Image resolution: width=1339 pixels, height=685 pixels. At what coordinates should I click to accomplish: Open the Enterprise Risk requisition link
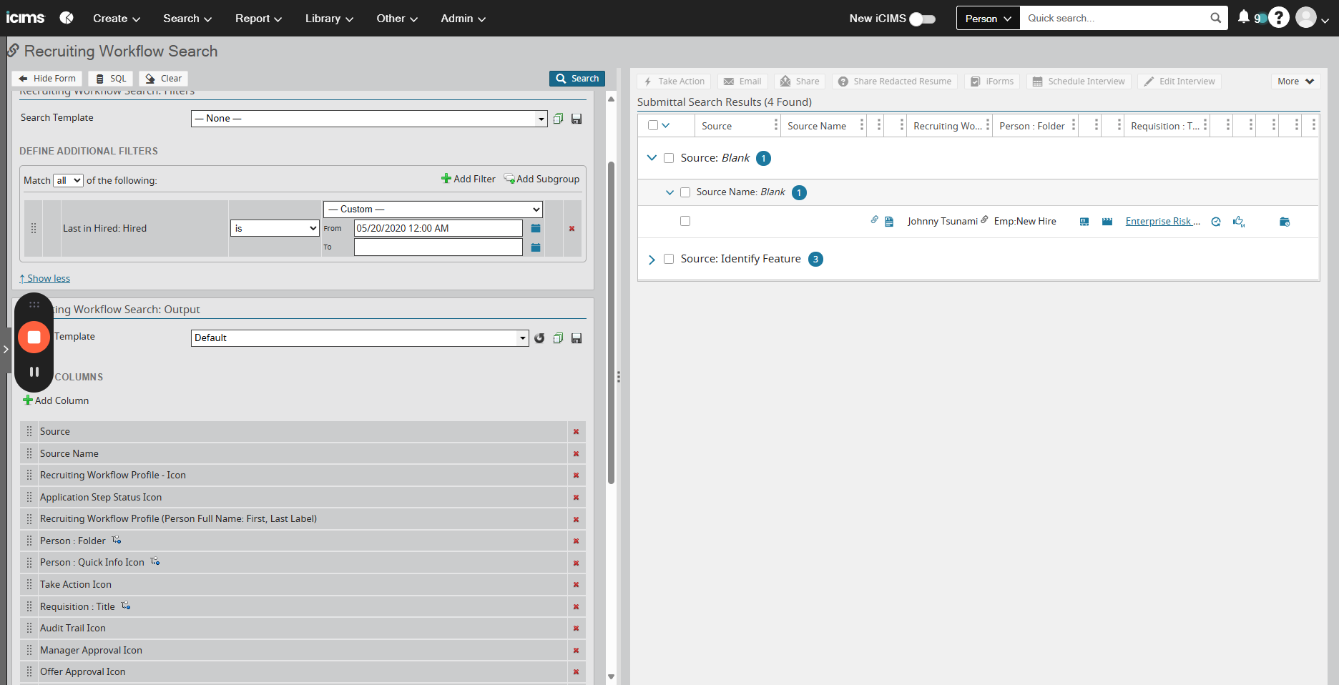click(1162, 222)
